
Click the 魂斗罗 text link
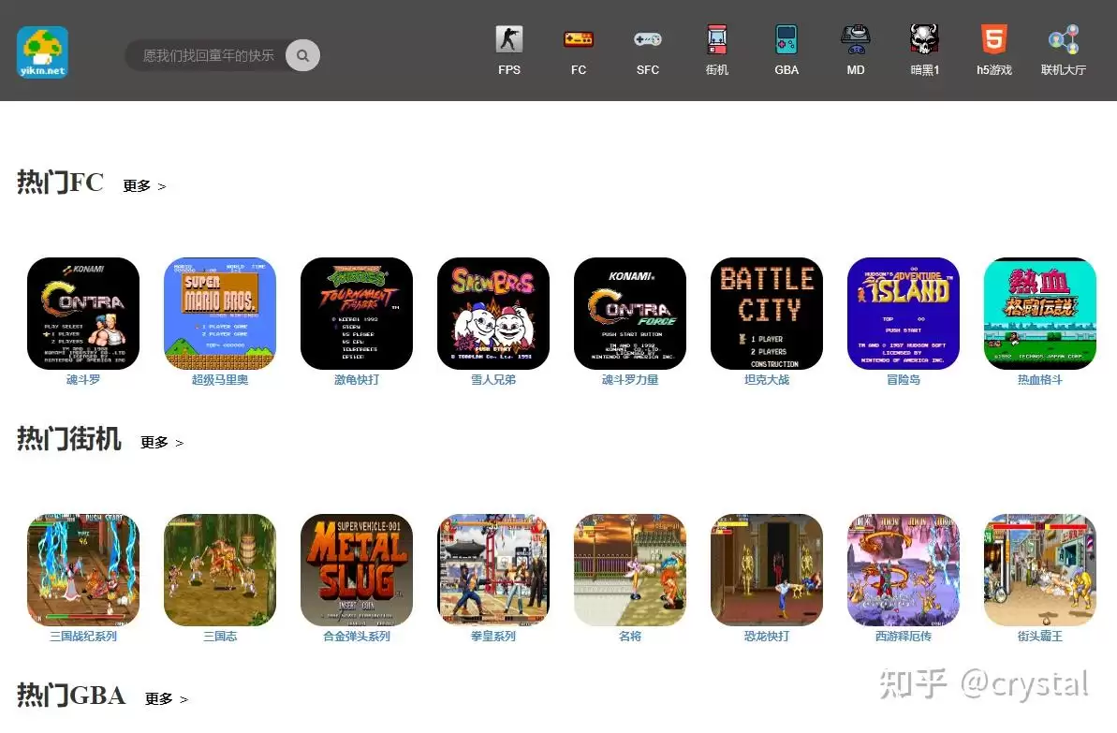pos(83,380)
